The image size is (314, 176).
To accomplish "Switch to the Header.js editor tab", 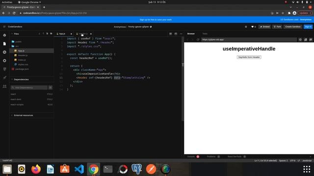I will coord(83,34).
